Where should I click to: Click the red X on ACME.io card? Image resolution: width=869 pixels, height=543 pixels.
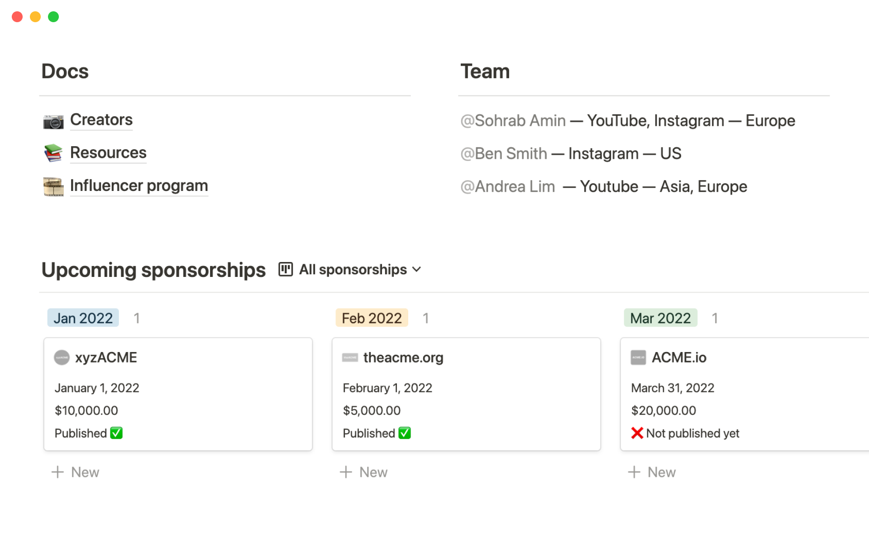[637, 433]
